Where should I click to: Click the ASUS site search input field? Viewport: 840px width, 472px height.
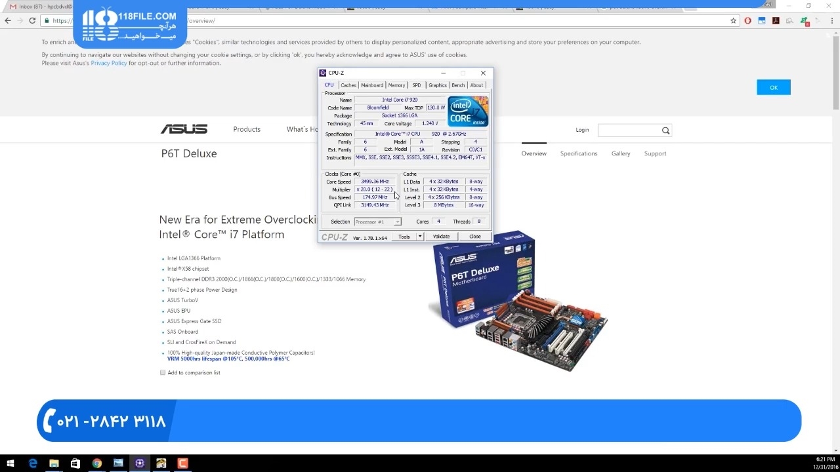pos(628,130)
